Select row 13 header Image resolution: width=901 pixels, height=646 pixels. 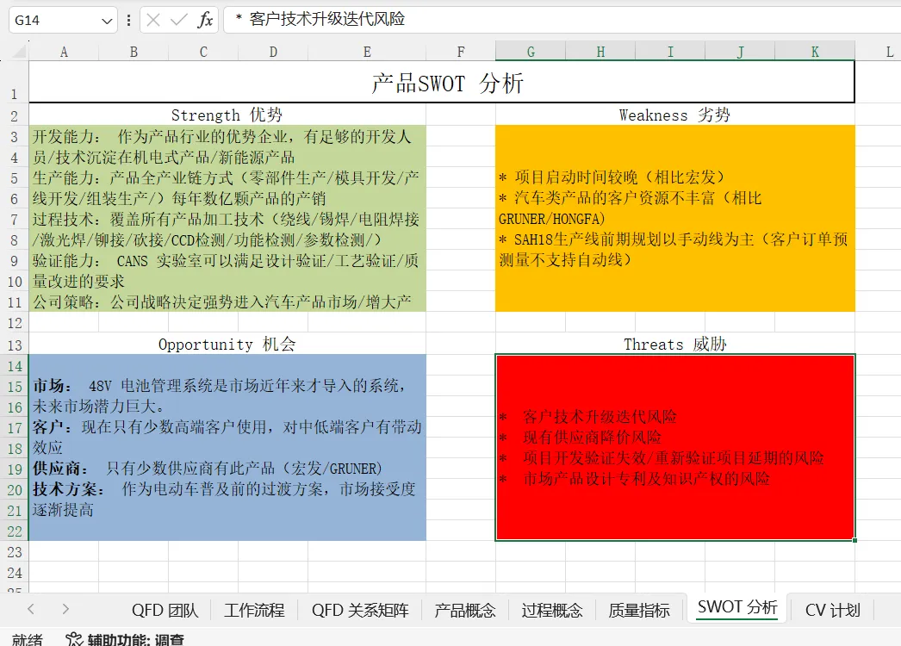15,345
